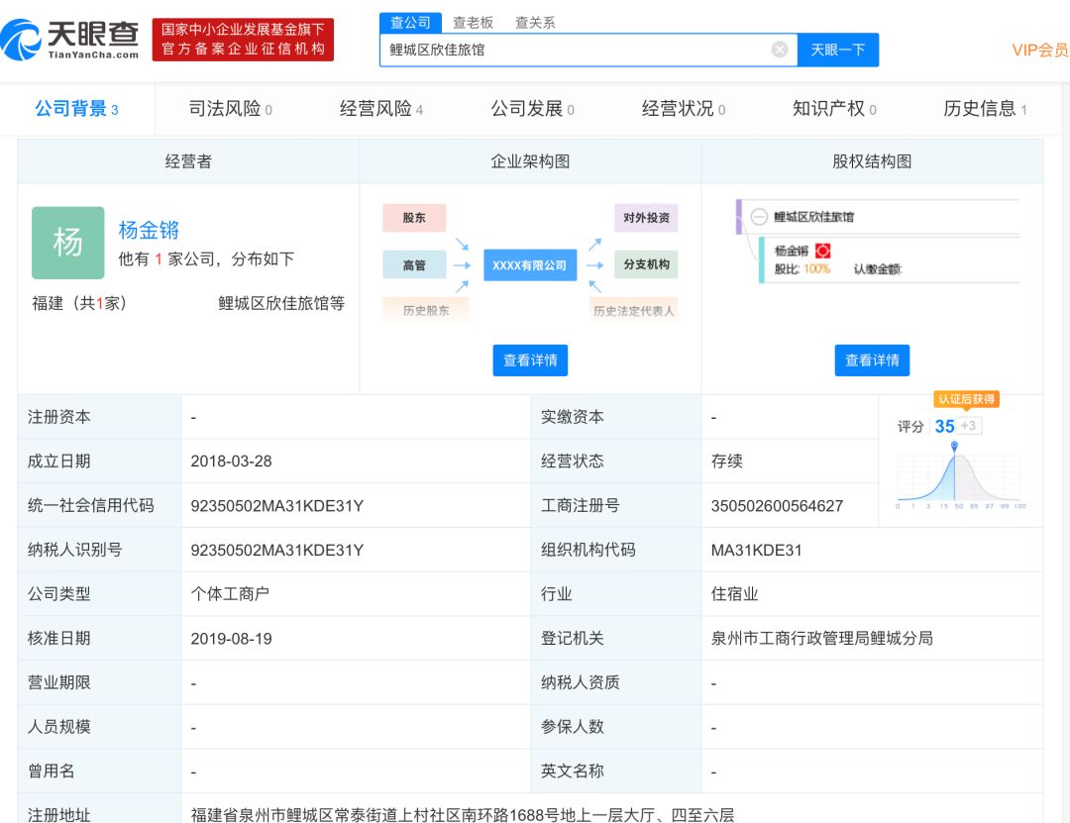Click the 股比 100% value

point(816,268)
